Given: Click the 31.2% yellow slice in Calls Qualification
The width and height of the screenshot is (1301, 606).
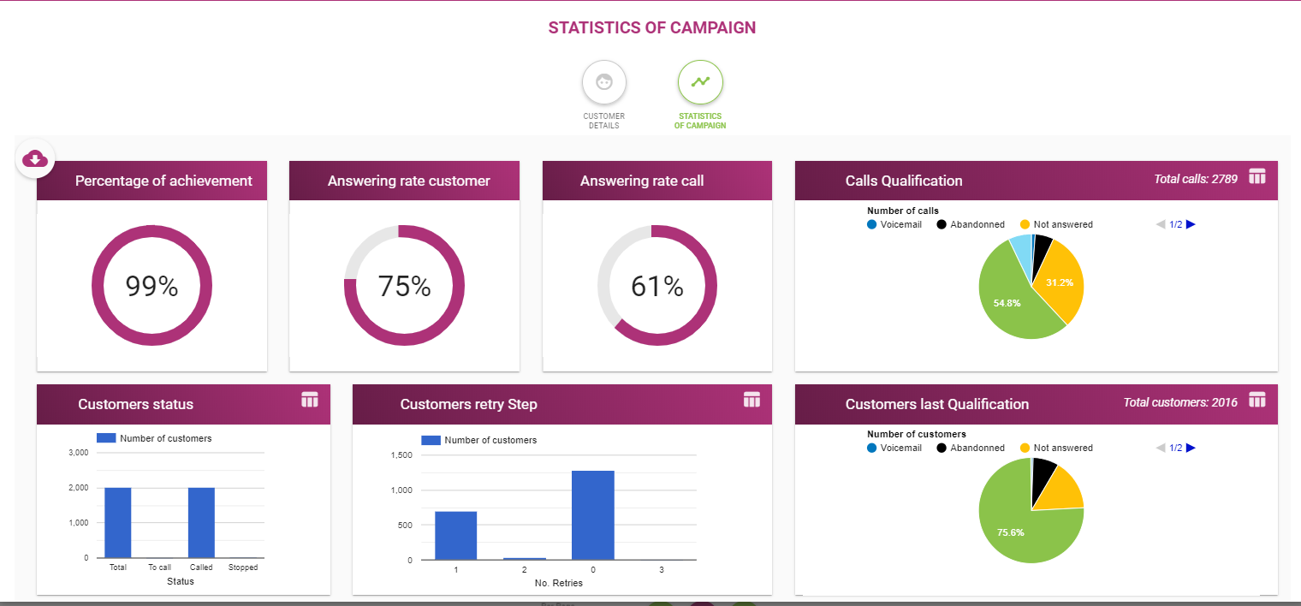Looking at the screenshot, I should [x=1061, y=282].
